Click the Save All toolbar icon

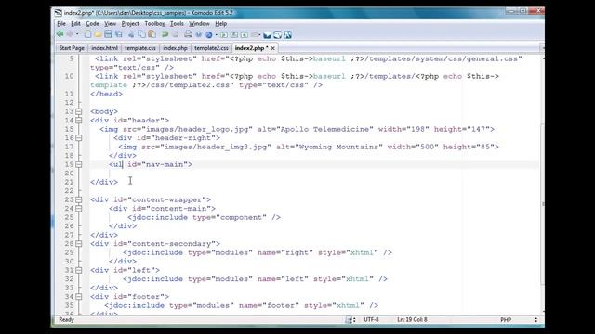coord(119,34)
